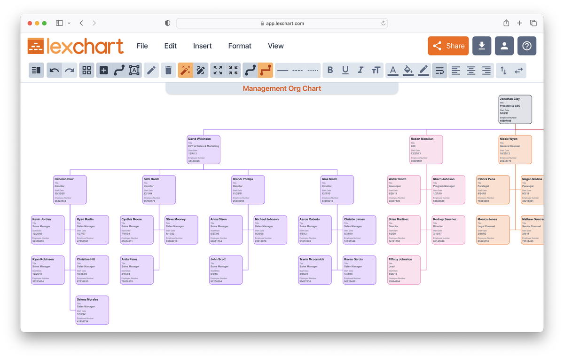Toggle text wrap option

[440, 70]
